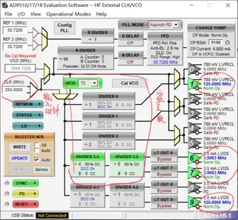This screenshot has width=238, height=220.
Task: Click the Config PLL button
Action: click(65, 28)
